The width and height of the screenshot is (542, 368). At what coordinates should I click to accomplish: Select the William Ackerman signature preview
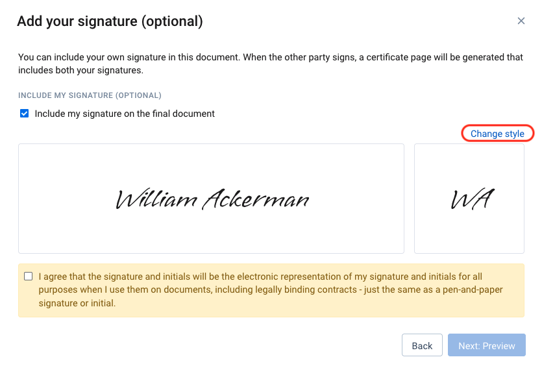point(211,199)
